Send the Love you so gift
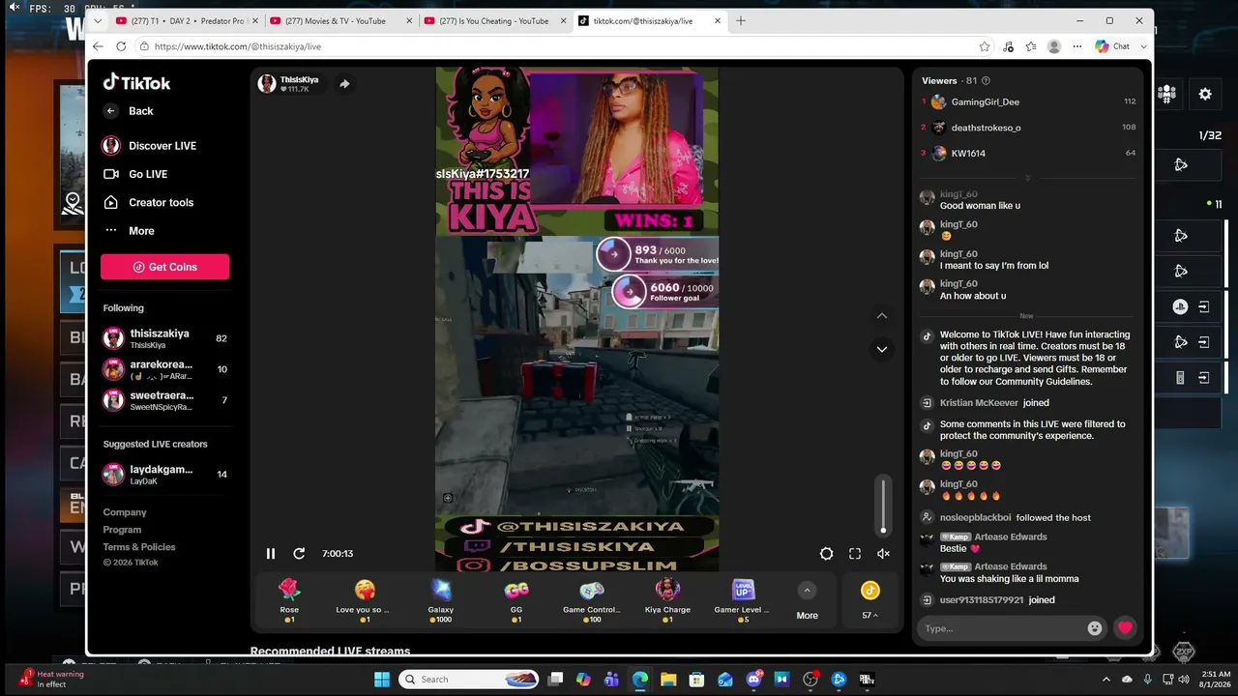The image size is (1238, 696). point(365,601)
